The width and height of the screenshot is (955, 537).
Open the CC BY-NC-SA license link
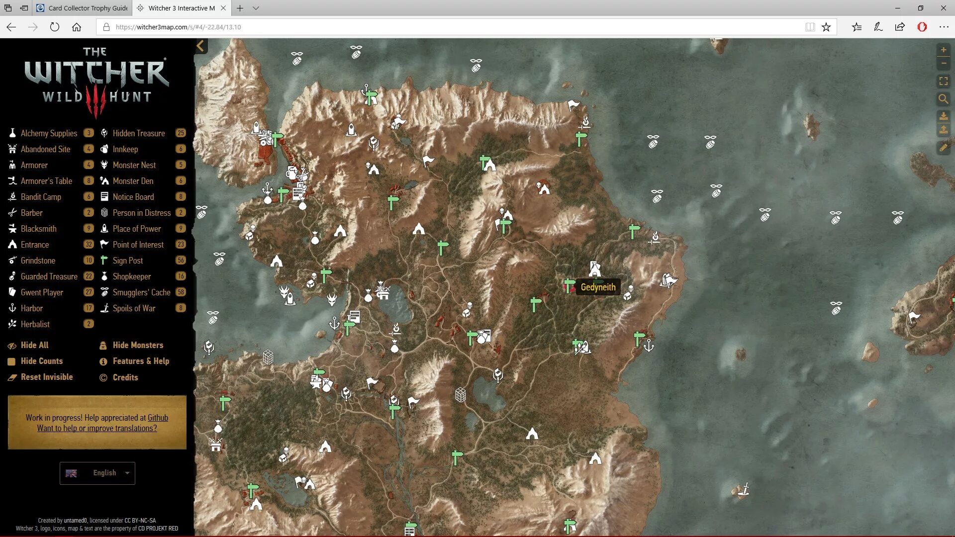coord(140,521)
